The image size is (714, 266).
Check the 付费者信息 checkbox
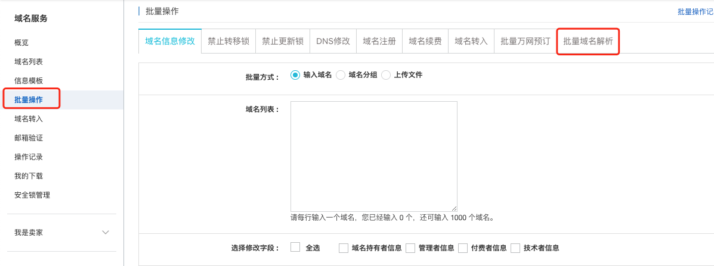coord(463,248)
